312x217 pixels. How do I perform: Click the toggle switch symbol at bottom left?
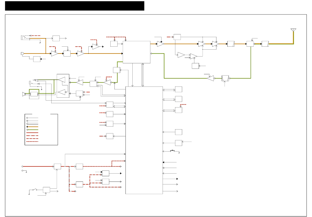(34, 190)
